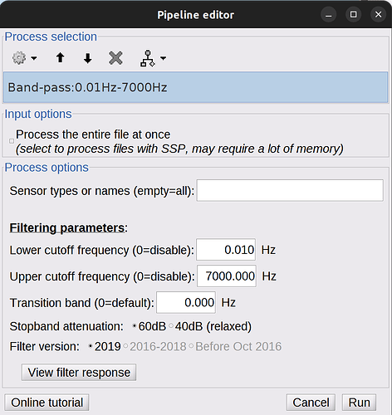
Task: Click the Sensor types or names field
Action: click(290, 190)
